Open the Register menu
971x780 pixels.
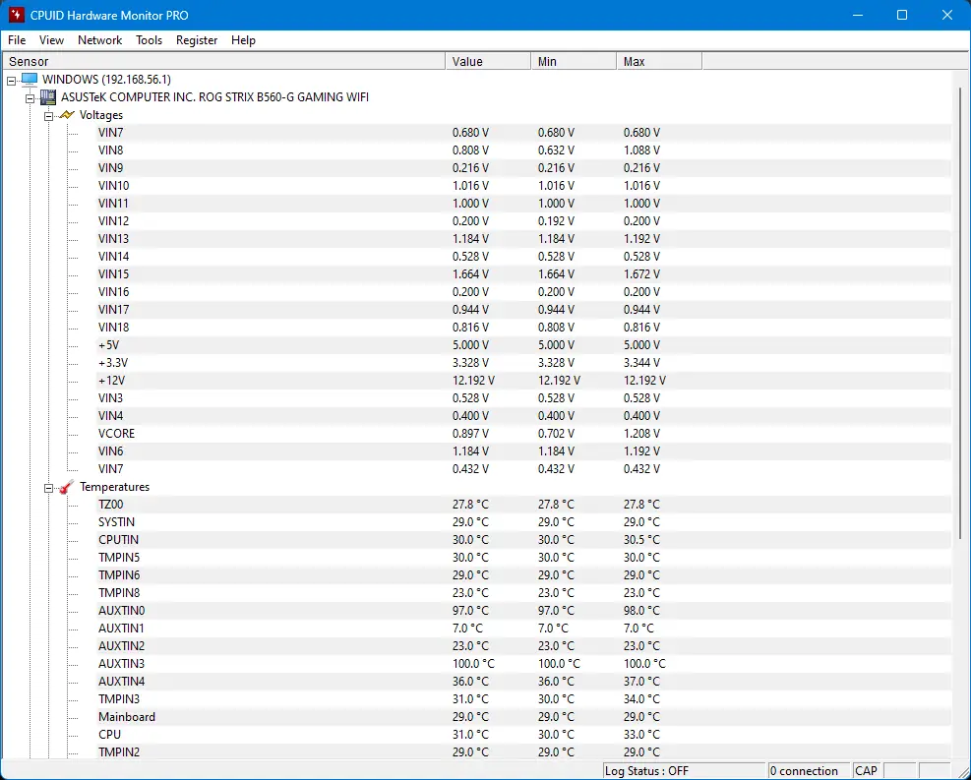(x=197, y=40)
